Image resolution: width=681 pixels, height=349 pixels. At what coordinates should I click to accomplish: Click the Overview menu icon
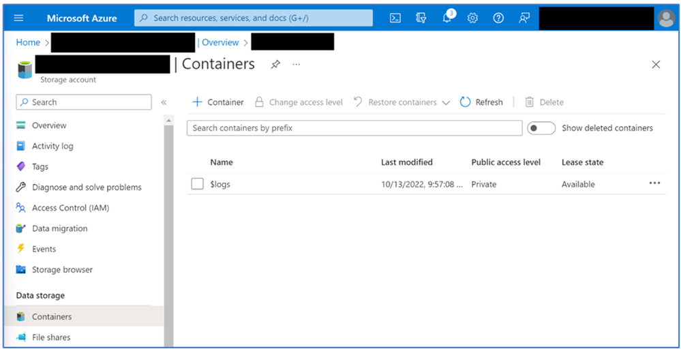click(21, 125)
